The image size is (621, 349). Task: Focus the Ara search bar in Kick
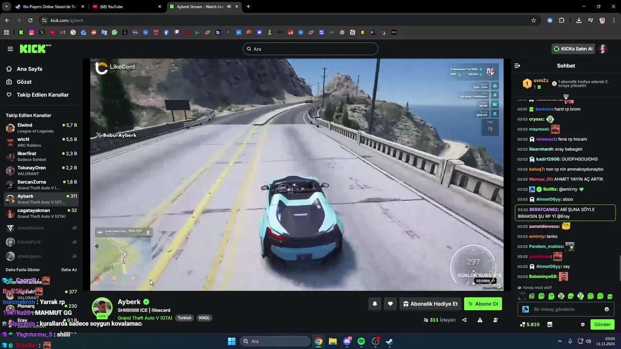pos(310,49)
